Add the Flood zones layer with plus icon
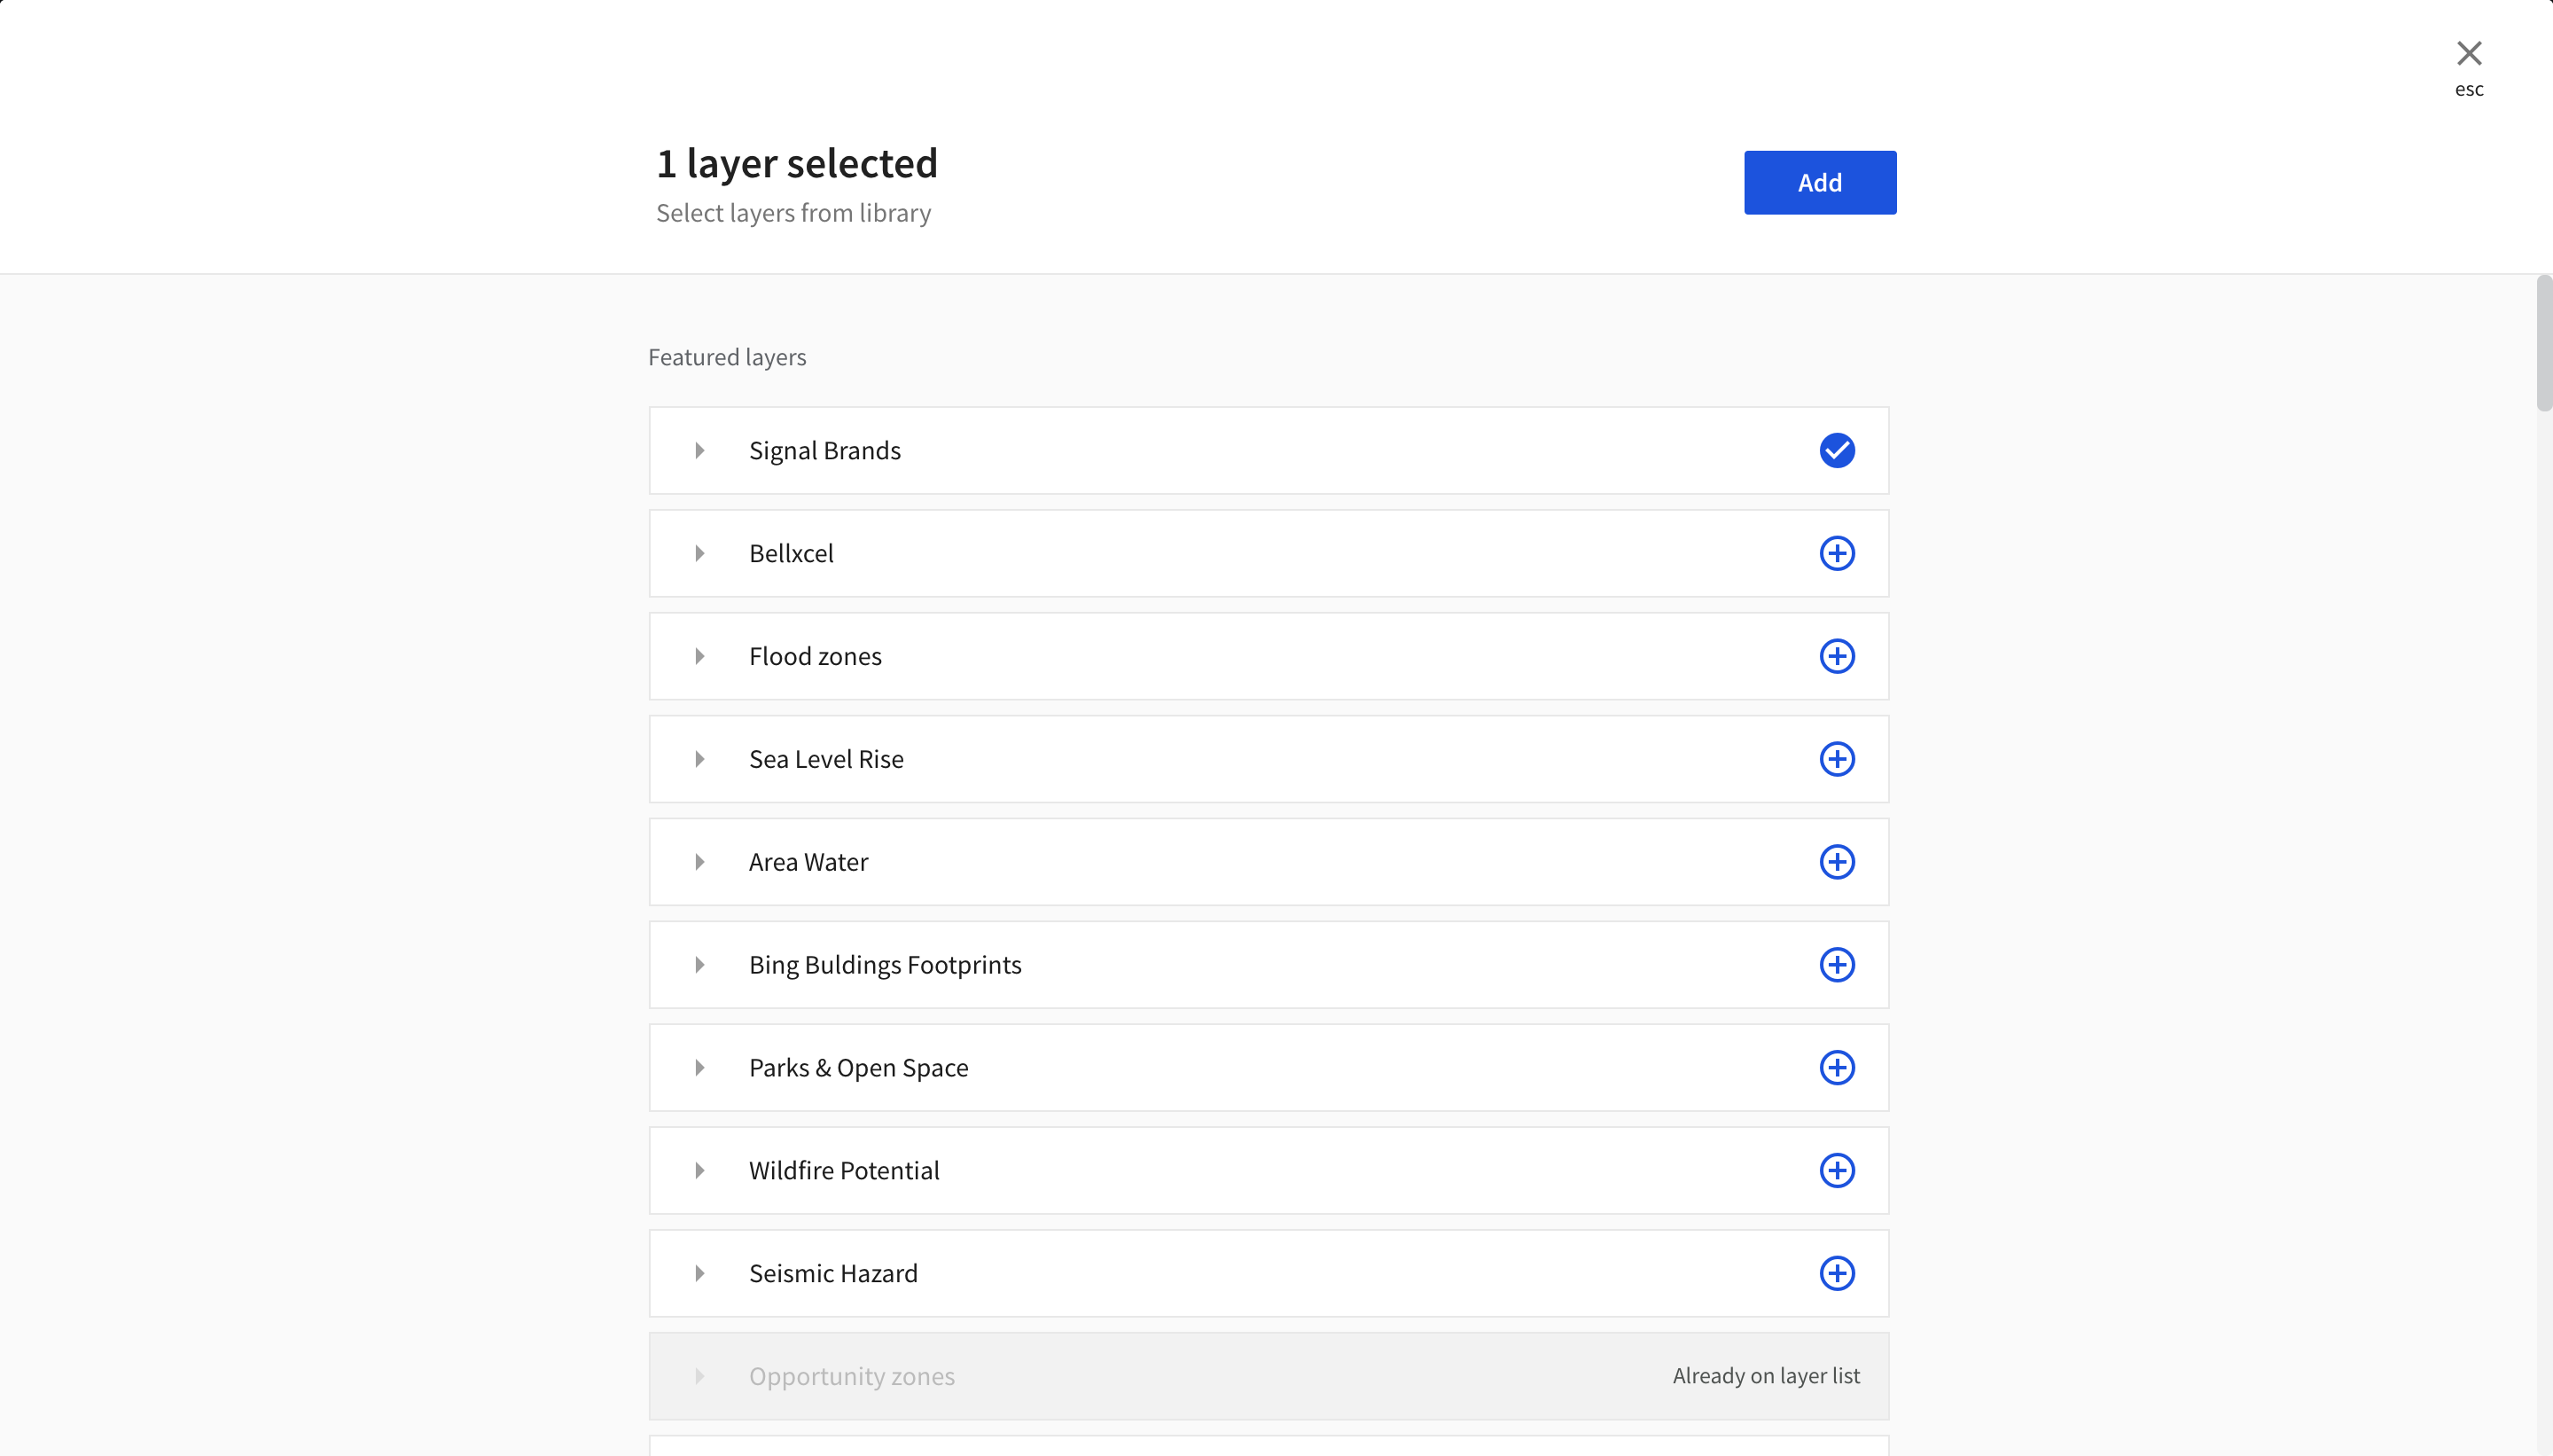Viewport: 2553px width, 1456px height. [x=1836, y=656]
